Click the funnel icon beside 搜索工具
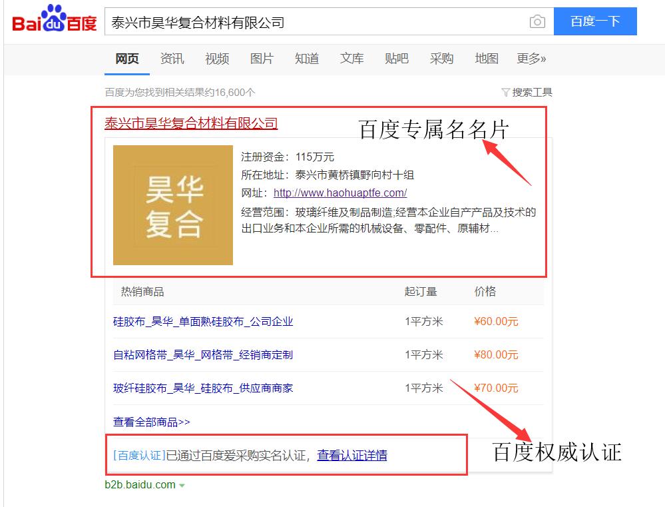Screen dimensions: 665x507 click(x=507, y=92)
